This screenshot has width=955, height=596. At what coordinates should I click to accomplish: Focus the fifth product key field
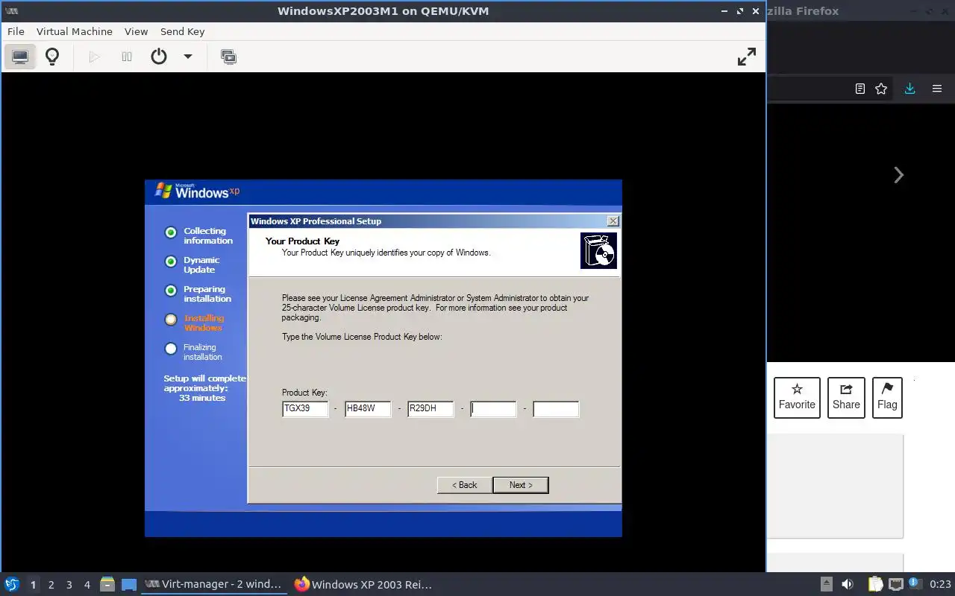556,409
